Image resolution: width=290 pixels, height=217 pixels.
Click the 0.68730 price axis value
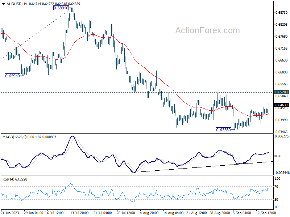(x=281, y=13)
